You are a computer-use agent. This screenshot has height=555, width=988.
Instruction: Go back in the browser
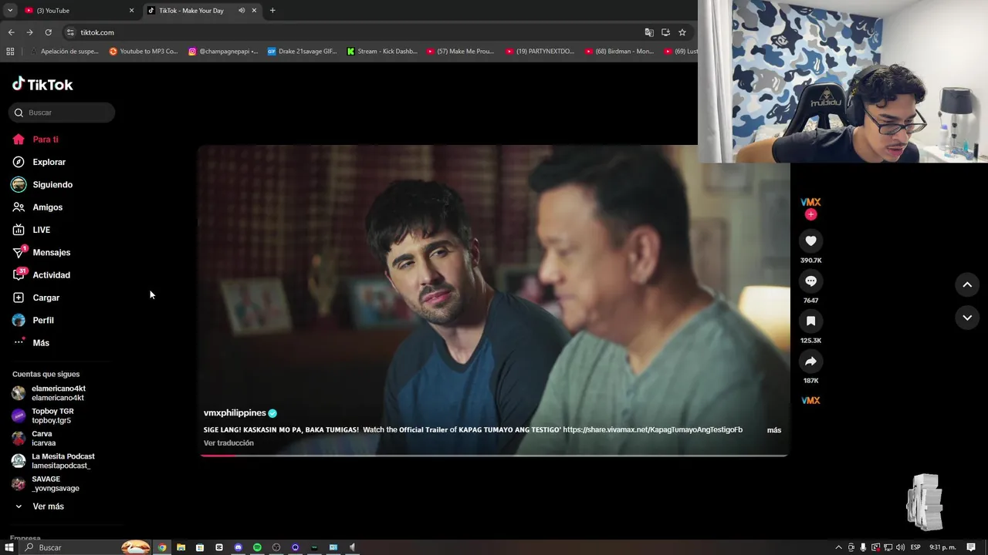click(x=11, y=32)
